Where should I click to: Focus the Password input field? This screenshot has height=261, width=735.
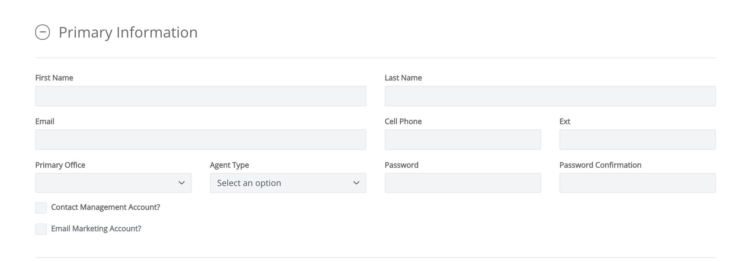click(463, 183)
